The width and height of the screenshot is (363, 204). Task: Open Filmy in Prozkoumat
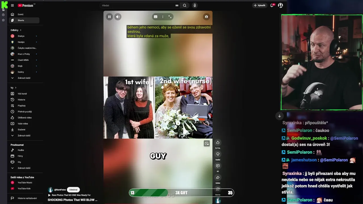(25, 156)
